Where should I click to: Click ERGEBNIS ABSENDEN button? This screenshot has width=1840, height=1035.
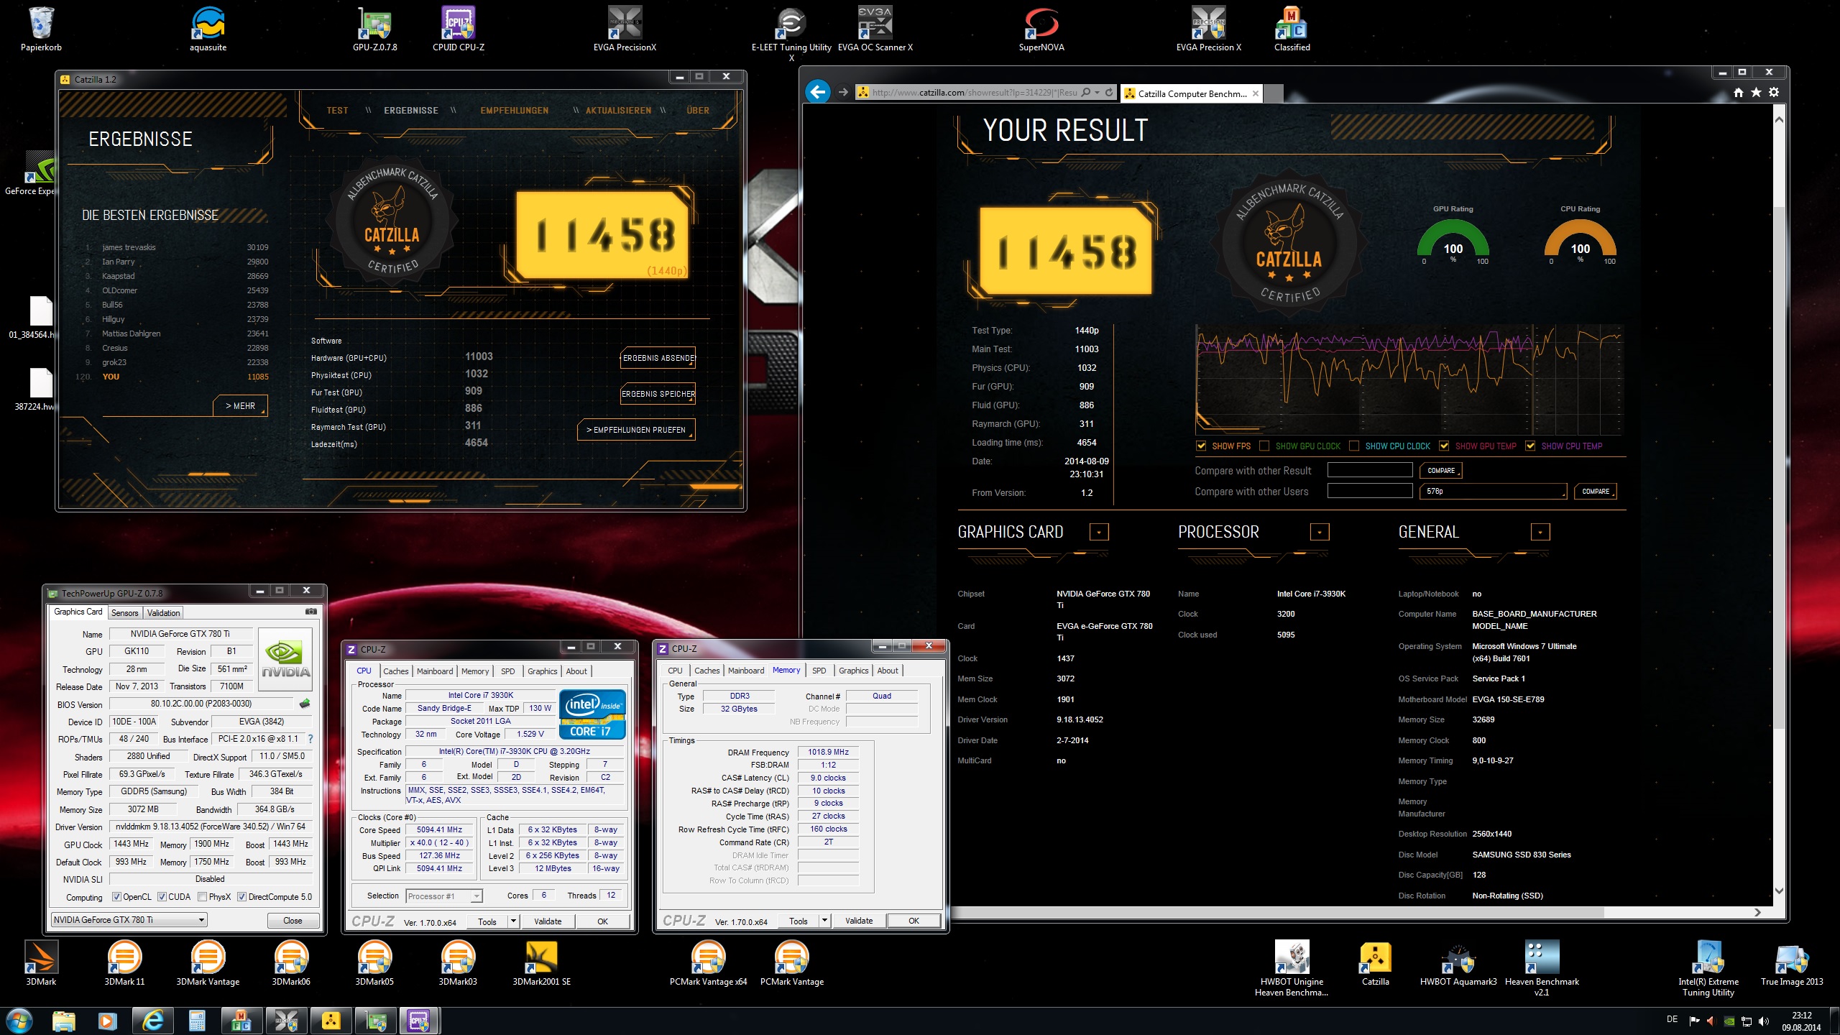pos(658,358)
